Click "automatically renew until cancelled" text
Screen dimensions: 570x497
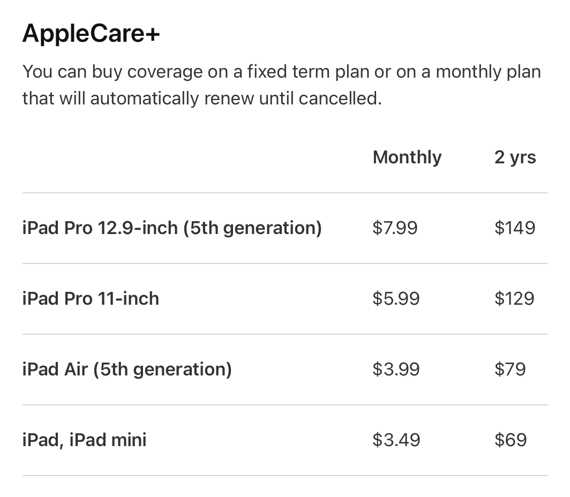coord(236,99)
